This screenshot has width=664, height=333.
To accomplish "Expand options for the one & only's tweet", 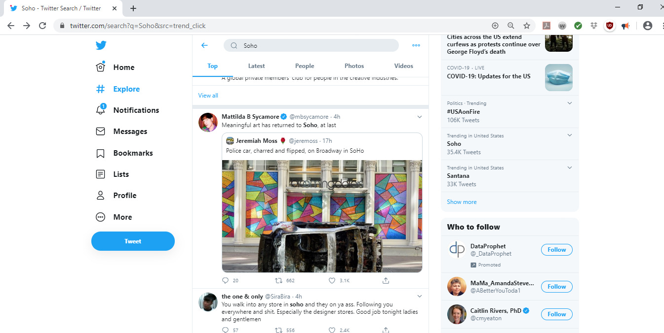I will tap(420, 297).
